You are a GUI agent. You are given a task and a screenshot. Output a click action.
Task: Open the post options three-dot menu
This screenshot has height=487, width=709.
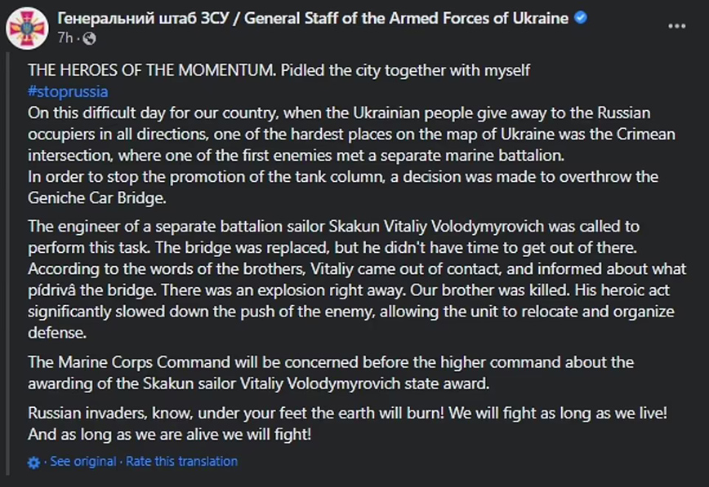676,26
